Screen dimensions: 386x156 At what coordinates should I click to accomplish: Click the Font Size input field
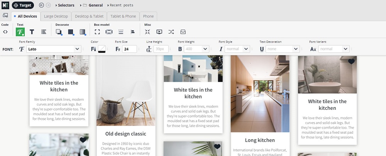[x=130, y=49]
